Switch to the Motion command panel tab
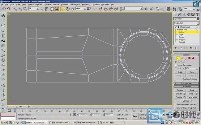Screen dimensions: 201x125 188,14
